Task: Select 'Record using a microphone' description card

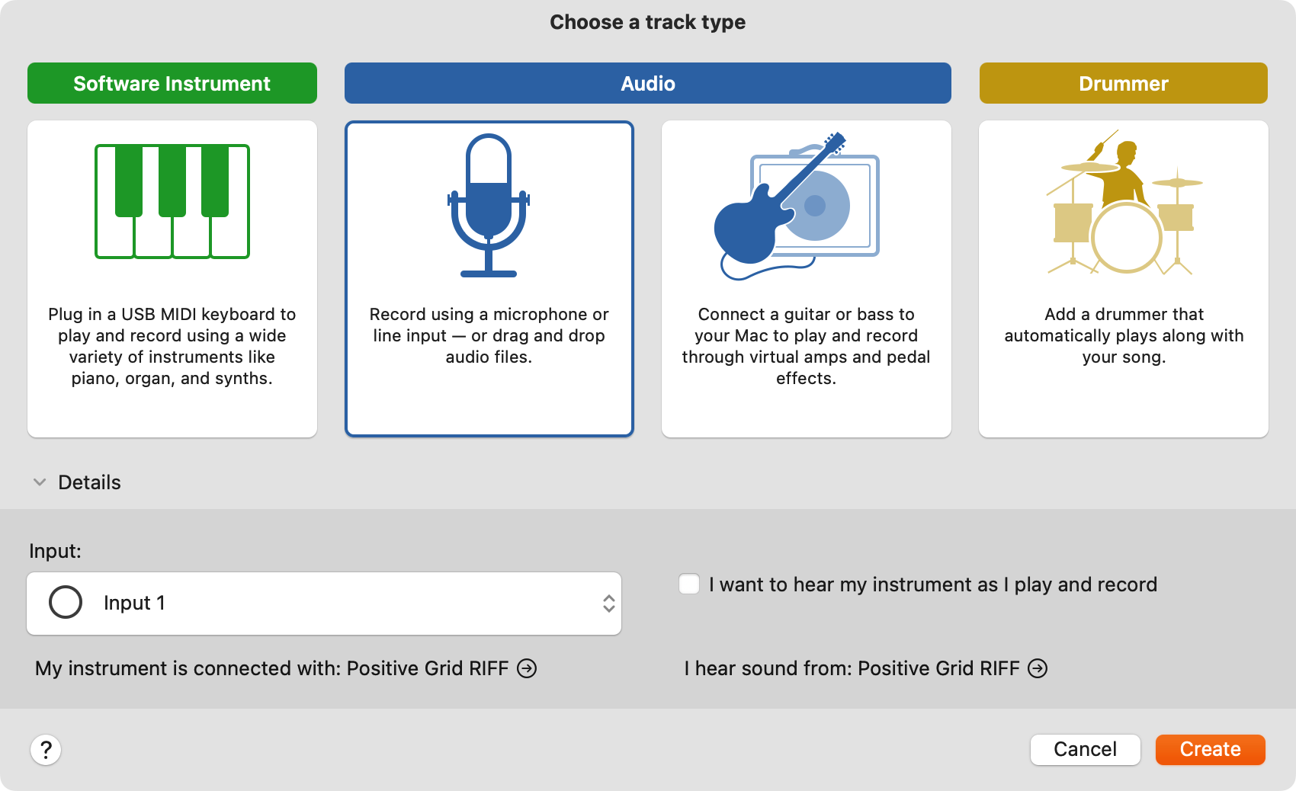Action: (489, 279)
